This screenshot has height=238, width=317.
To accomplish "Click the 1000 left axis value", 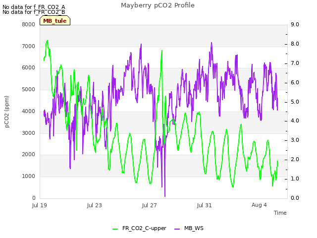I will tap(29, 177).
